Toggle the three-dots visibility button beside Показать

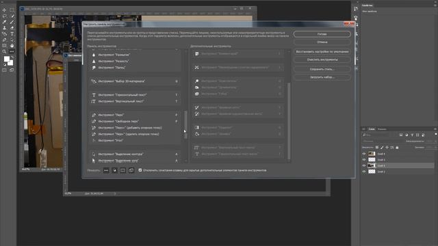[x=106, y=170]
